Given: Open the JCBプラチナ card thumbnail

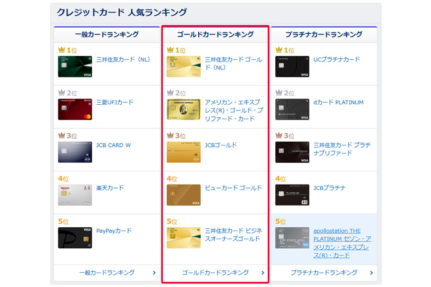Looking at the screenshot, I should [x=292, y=195].
